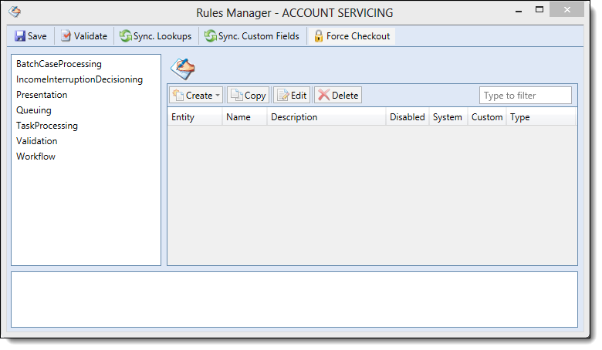Select TaskProcessing in the category list
The image size is (602, 350).
(x=47, y=126)
